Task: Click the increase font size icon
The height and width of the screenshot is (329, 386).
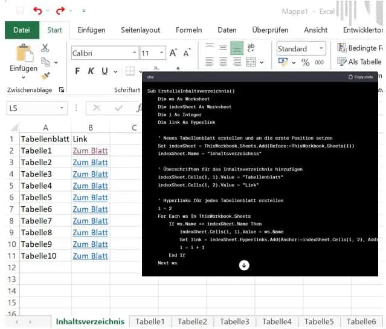Action: [173, 53]
